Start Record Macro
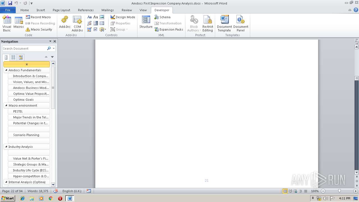 pyautogui.click(x=38, y=17)
